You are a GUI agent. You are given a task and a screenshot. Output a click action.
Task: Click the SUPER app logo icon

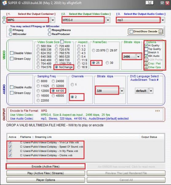pos(4,3)
